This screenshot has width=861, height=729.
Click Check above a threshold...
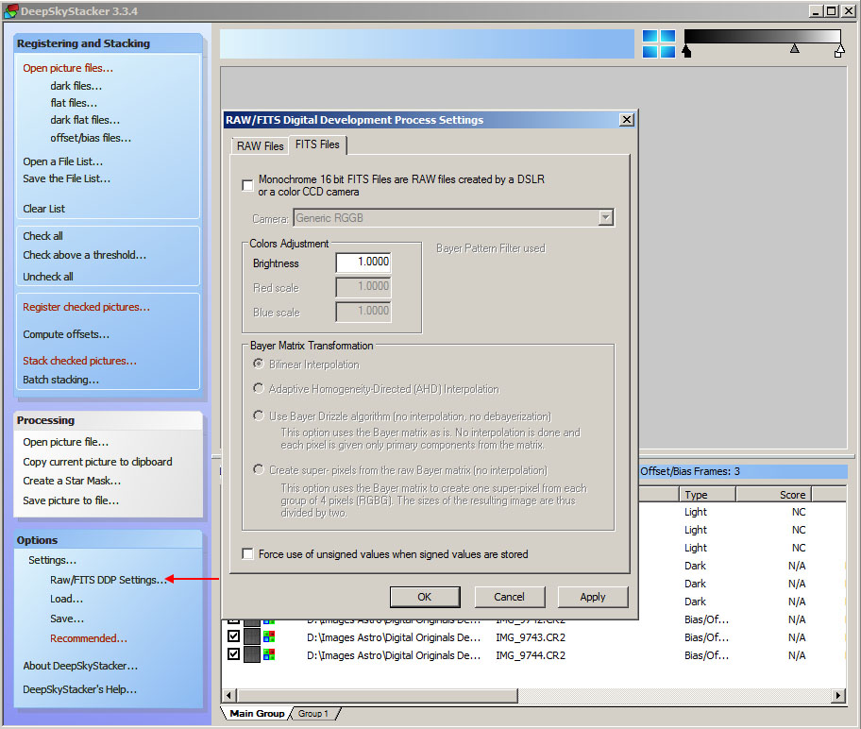click(x=85, y=255)
